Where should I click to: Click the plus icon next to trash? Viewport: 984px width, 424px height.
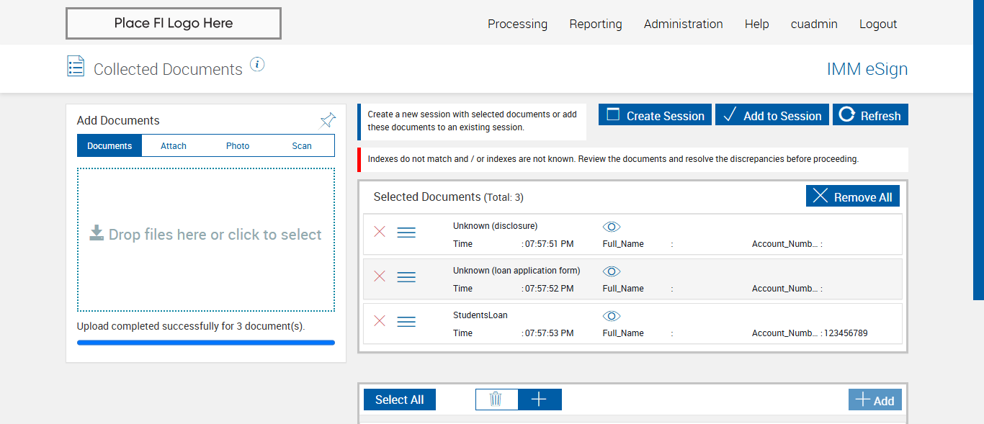[x=539, y=400]
